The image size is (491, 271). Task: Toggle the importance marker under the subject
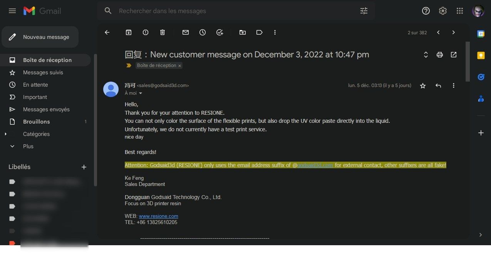click(x=129, y=65)
